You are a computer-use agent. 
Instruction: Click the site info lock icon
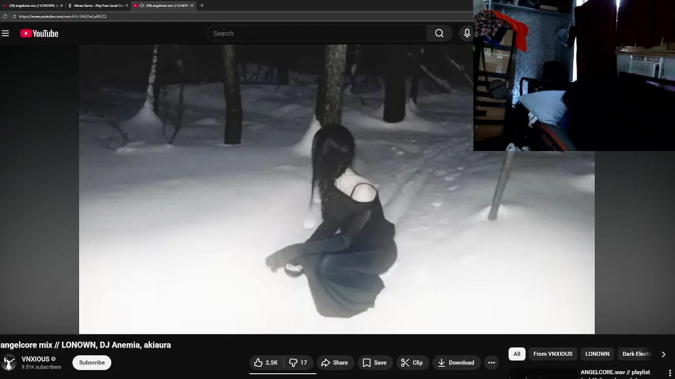pyautogui.click(x=14, y=16)
